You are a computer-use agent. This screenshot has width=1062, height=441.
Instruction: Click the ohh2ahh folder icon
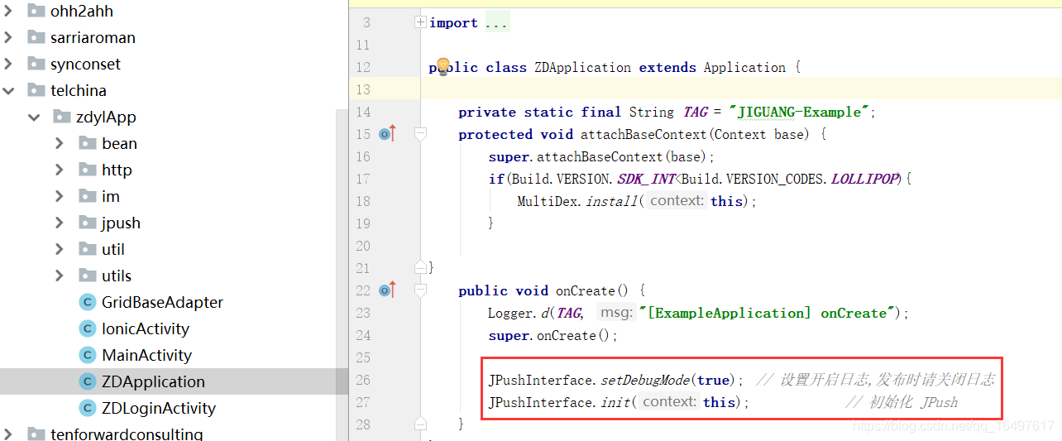coord(36,11)
